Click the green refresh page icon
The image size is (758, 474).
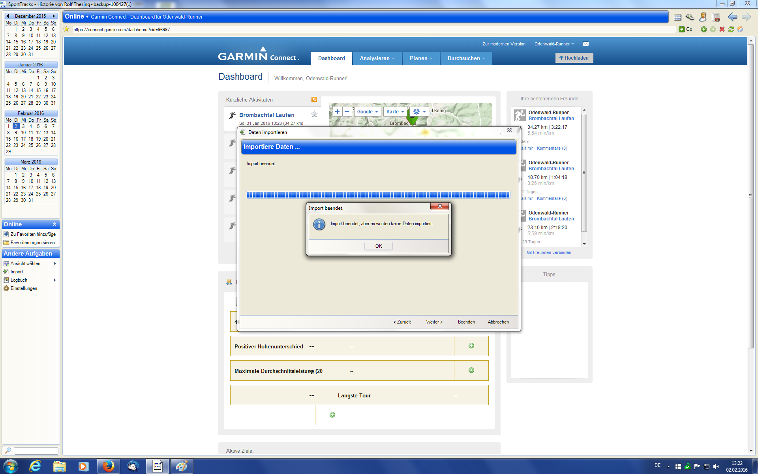pos(731,29)
